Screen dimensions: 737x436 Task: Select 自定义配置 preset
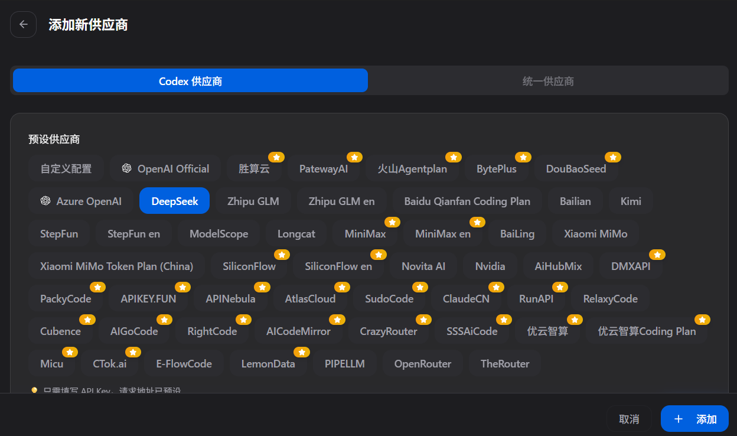coord(66,168)
